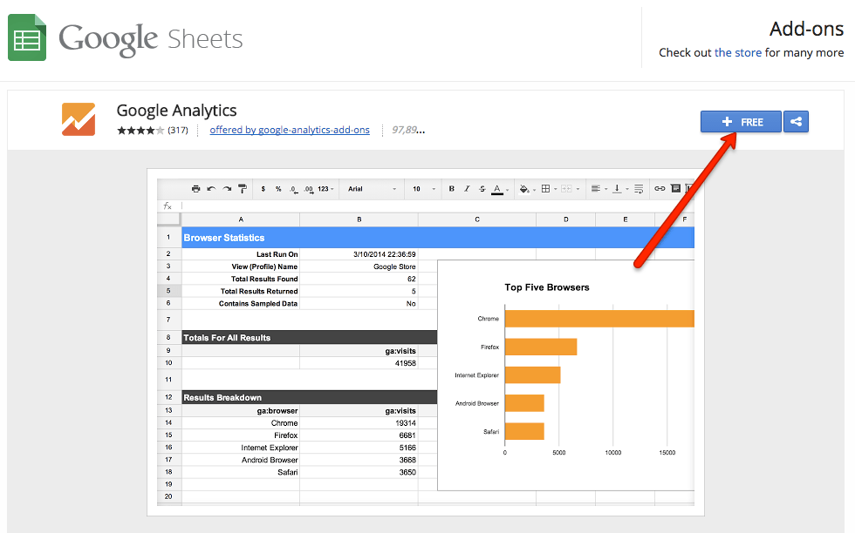Viewport: 855px width, 533px height.
Task: Click the 'Total Results Found' cell
Action: [241, 279]
